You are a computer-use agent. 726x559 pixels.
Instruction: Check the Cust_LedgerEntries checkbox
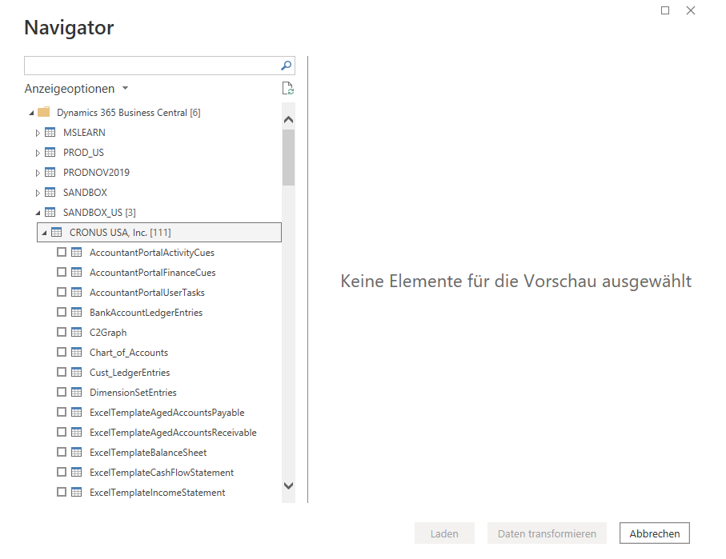[62, 372]
